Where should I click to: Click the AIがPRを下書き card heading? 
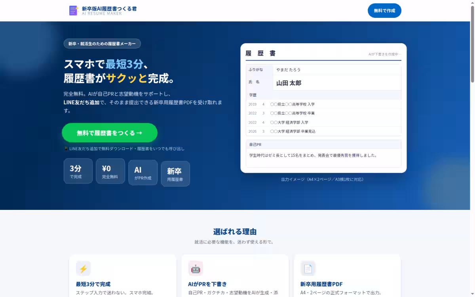click(207, 284)
